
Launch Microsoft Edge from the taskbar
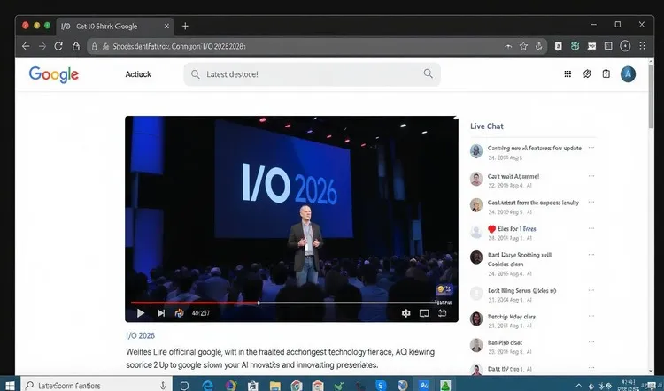click(207, 386)
